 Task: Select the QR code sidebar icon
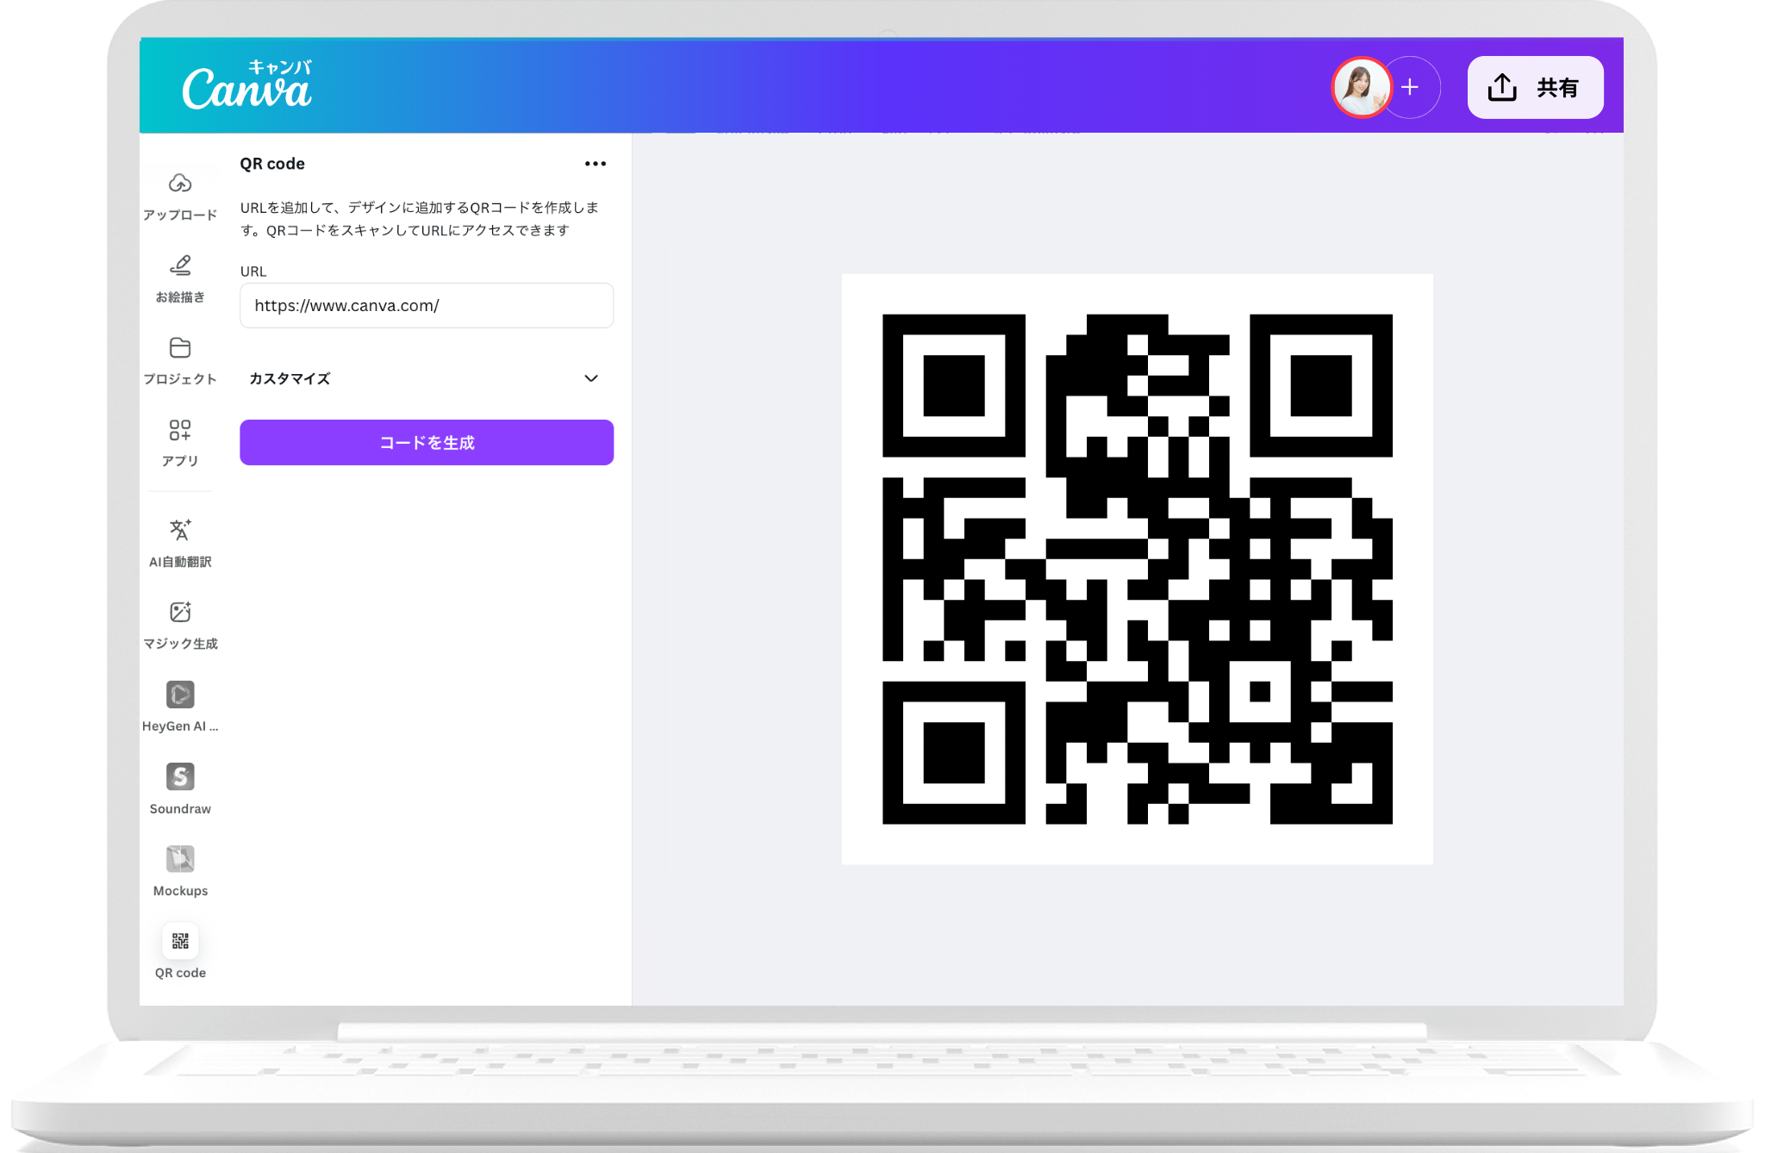coord(180,941)
